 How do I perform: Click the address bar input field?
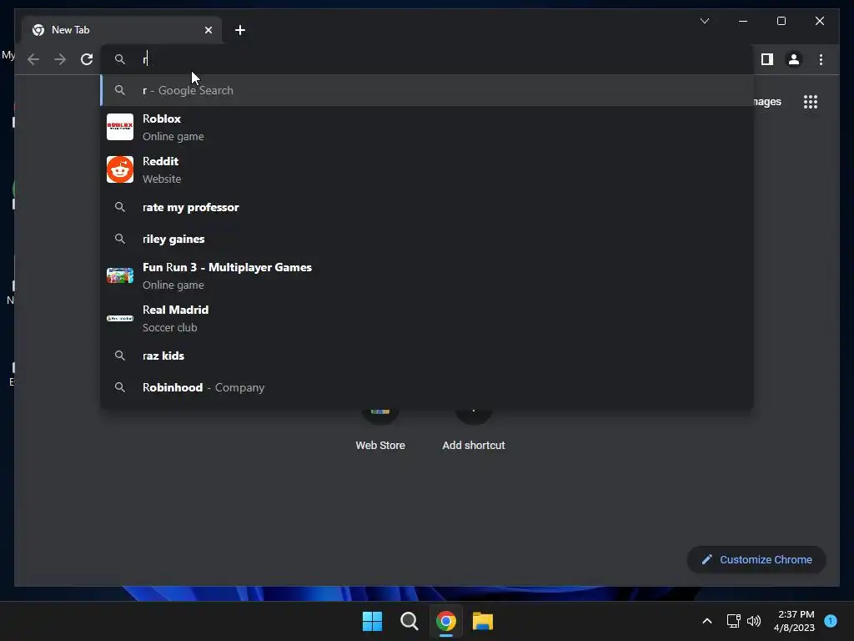pos(428,59)
